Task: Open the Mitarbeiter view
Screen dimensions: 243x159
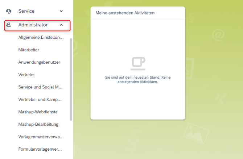Action: [x=29, y=50]
